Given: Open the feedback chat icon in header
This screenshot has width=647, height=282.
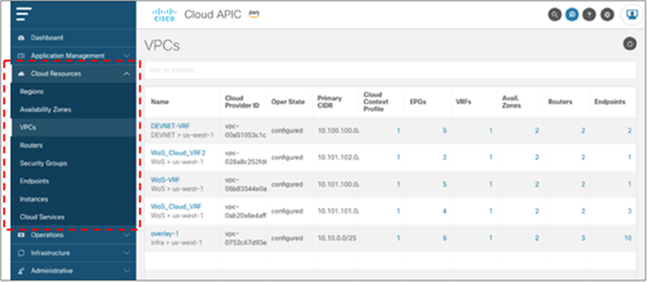Looking at the screenshot, I should point(572,15).
